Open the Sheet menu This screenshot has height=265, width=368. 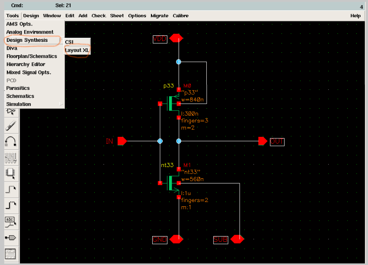(117, 16)
